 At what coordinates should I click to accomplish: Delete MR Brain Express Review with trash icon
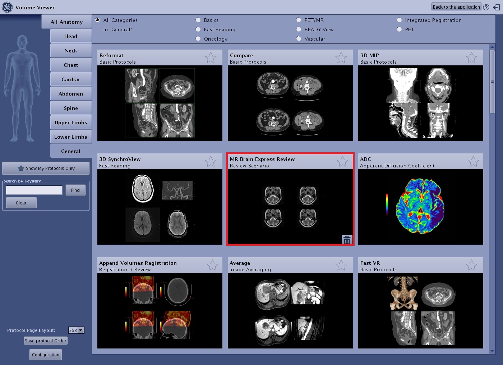(x=347, y=240)
